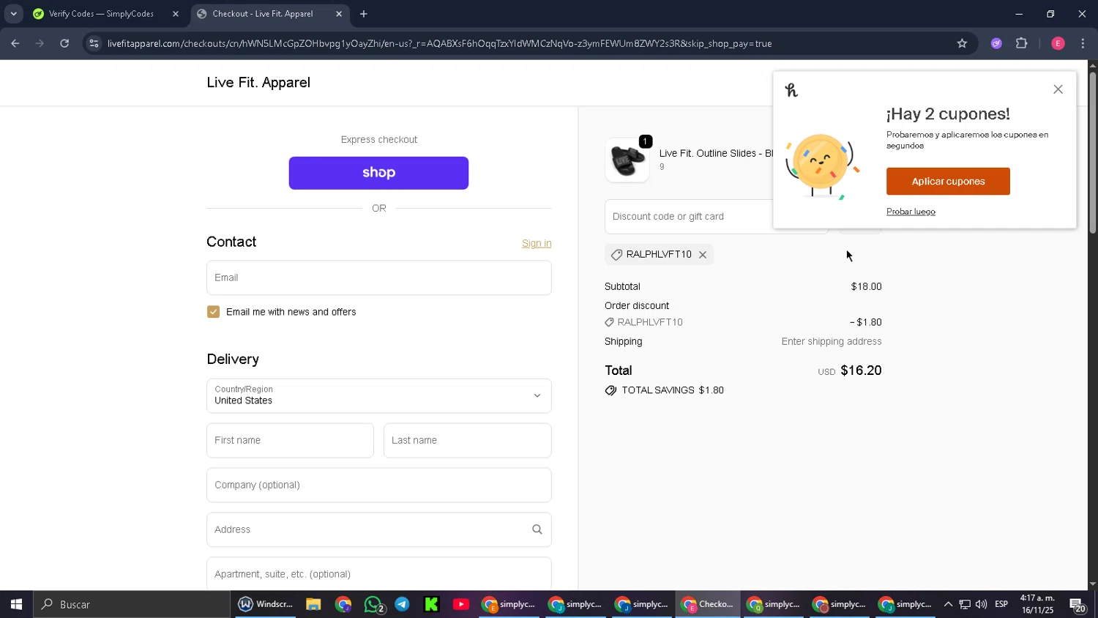This screenshot has height=618, width=1098.
Task: Open the volume control in the tray
Action: [x=981, y=604]
